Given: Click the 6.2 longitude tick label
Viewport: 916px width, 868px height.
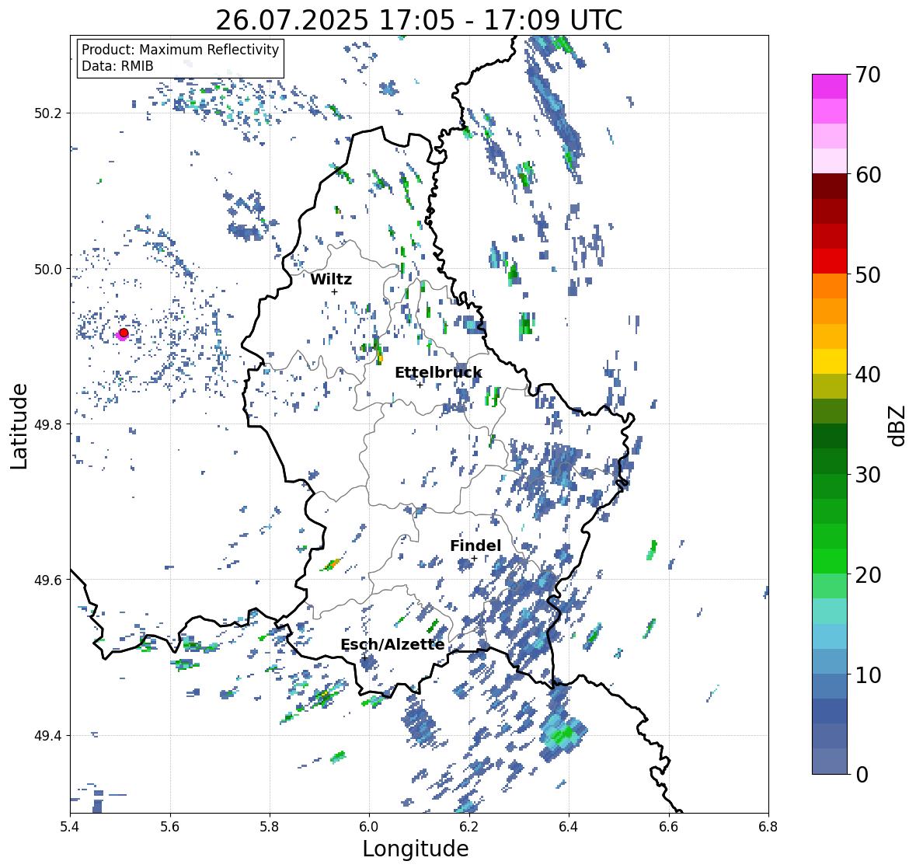Looking at the screenshot, I should [x=469, y=827].
